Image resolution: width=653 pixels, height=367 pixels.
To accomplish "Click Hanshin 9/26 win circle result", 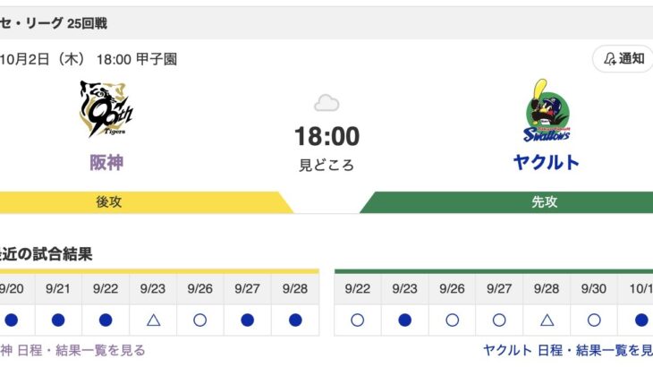I will point(200,320).
